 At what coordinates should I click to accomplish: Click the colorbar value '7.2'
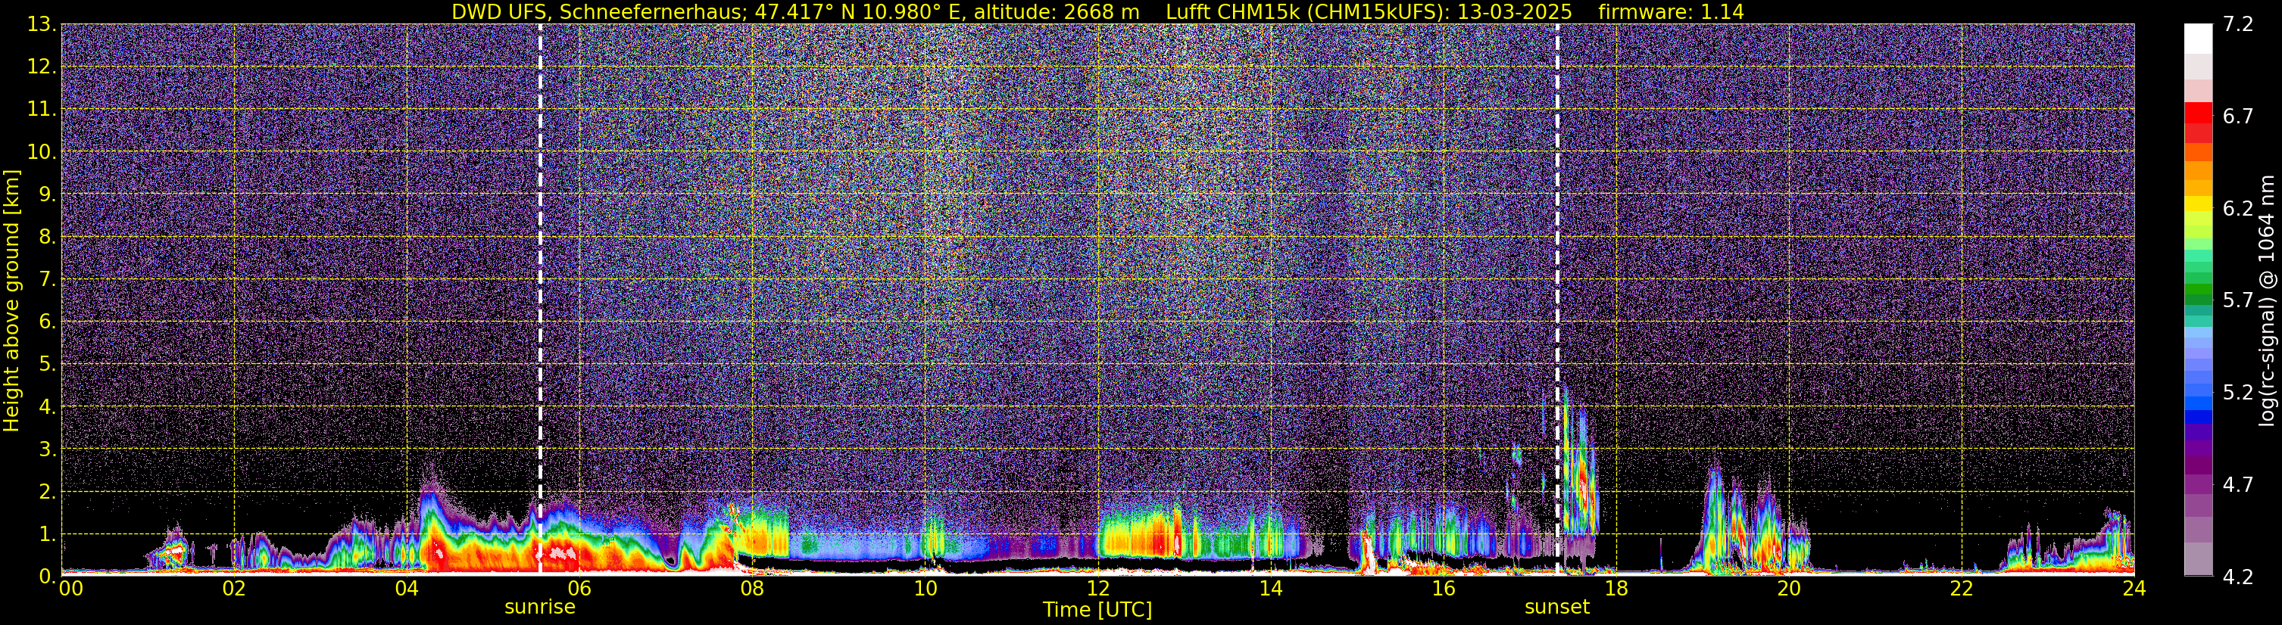pos(2238,25)
